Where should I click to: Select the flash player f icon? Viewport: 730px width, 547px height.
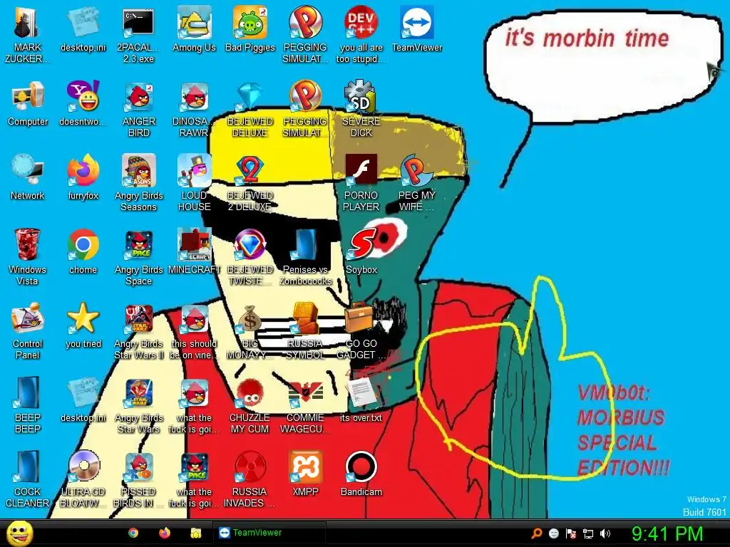pos(361,171)
